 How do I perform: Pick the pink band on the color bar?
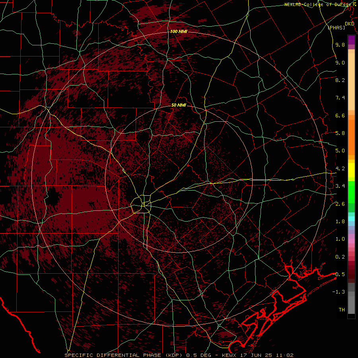pos(351,241)
